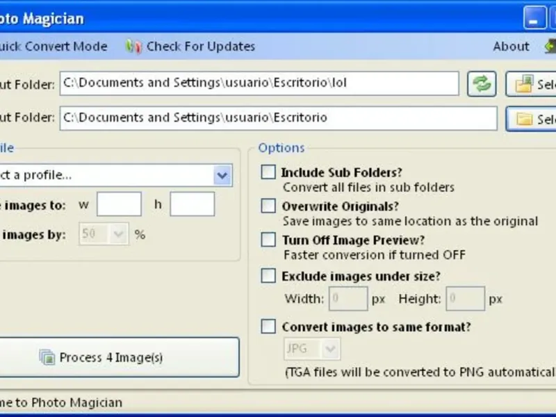556x417 pixels.
Task: Click the 'Convert all files in sub folders' text
Action: pyautogui.click(x=368, y=187)
